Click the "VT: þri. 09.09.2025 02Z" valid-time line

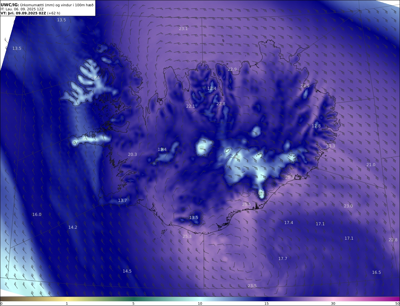coord(30,13)
